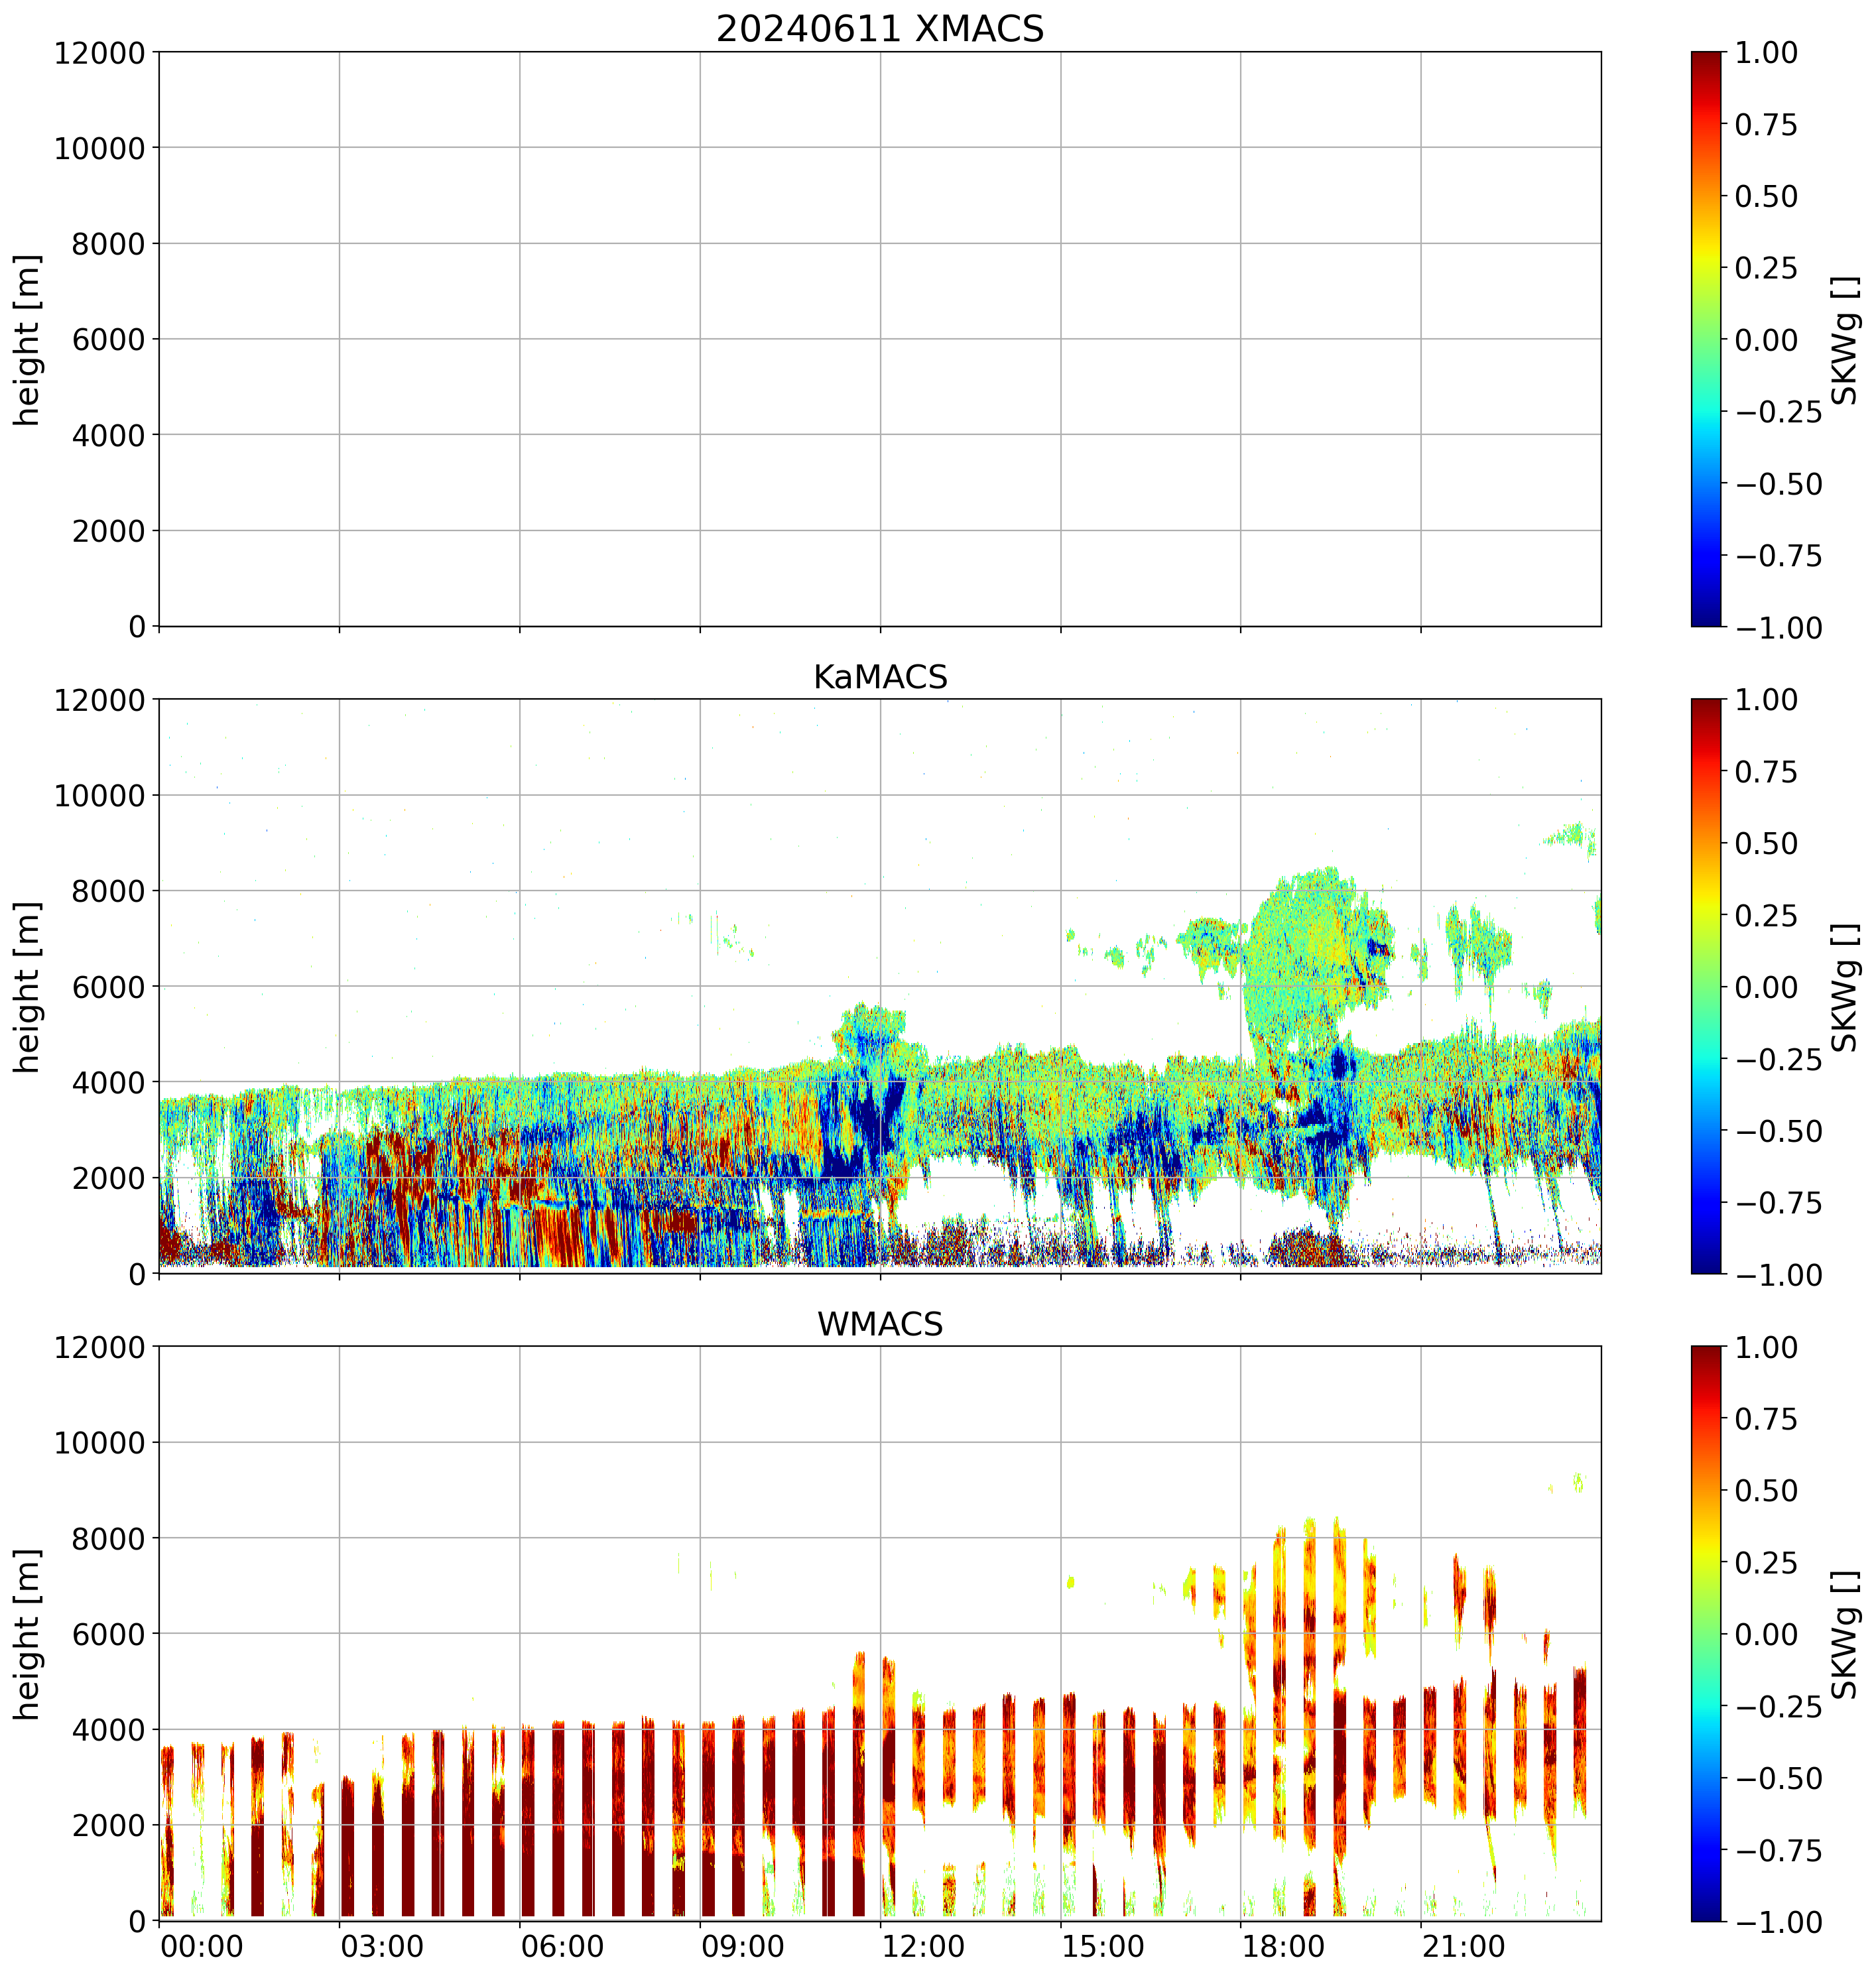This screenshot has height=1976, width=1876.
Task: Click the top XMACS colorbar
Action: [x=1706, y=339]
